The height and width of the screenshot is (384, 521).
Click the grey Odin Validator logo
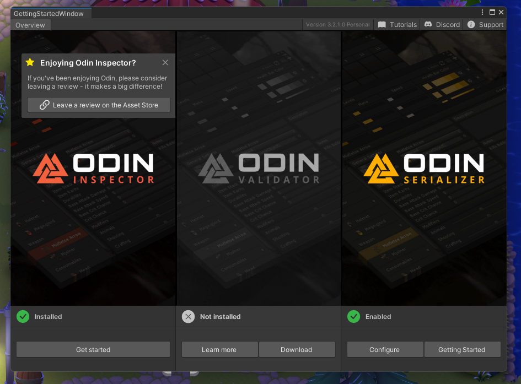click(x=259, y=169)
